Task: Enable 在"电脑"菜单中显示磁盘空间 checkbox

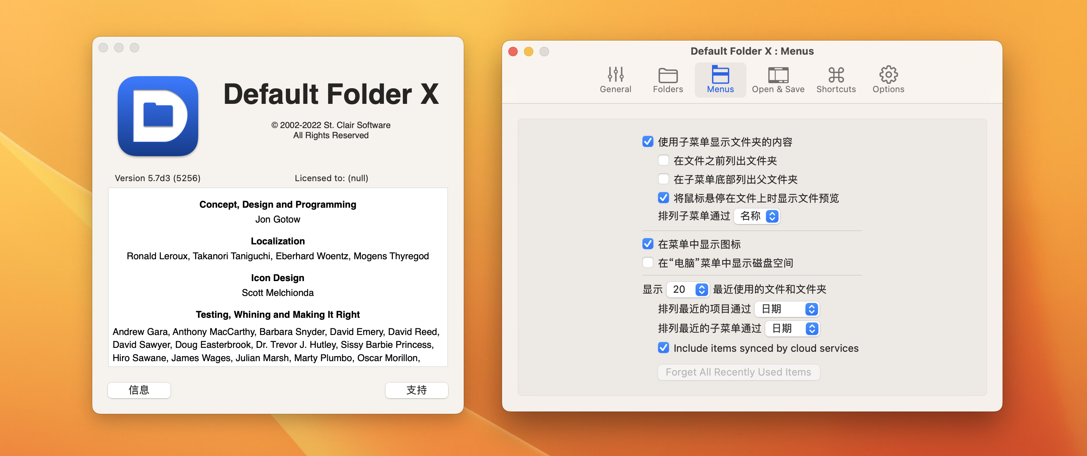Action: pos(647,263)
